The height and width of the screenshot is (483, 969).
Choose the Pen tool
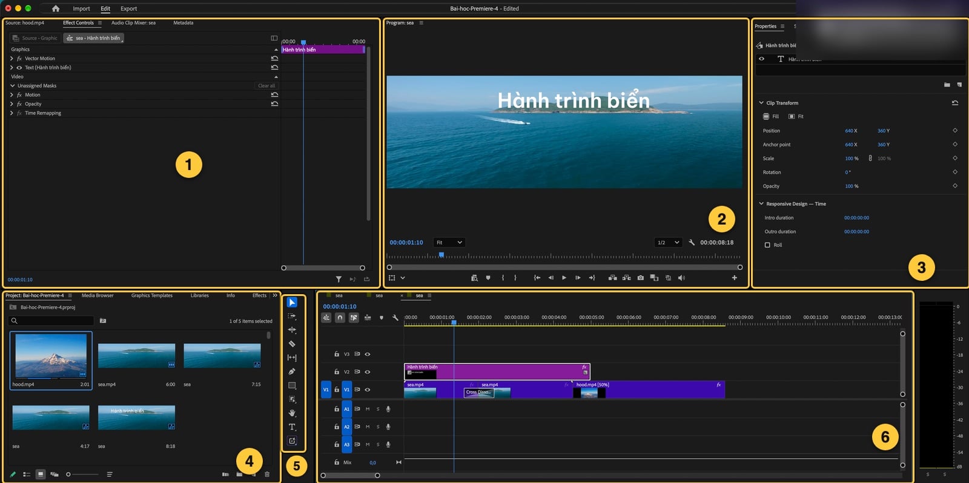tap(292, 372)
